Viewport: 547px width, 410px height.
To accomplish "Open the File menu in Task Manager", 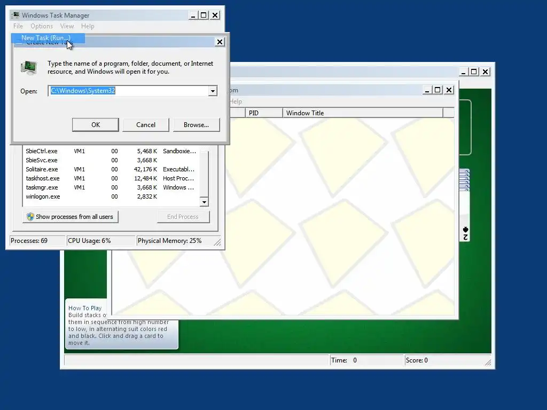I will [x=18, y=26].
